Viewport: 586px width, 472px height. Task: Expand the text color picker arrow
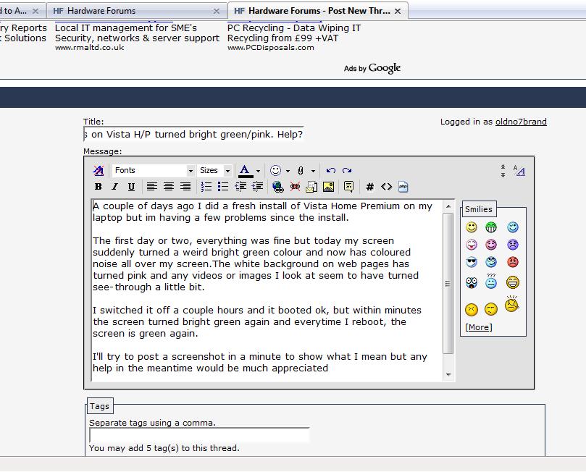click(x=258, y=172)
